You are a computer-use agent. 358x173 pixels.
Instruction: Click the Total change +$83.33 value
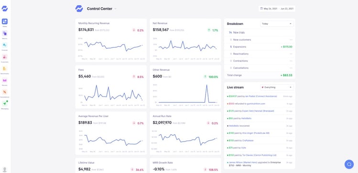point(286,75)
